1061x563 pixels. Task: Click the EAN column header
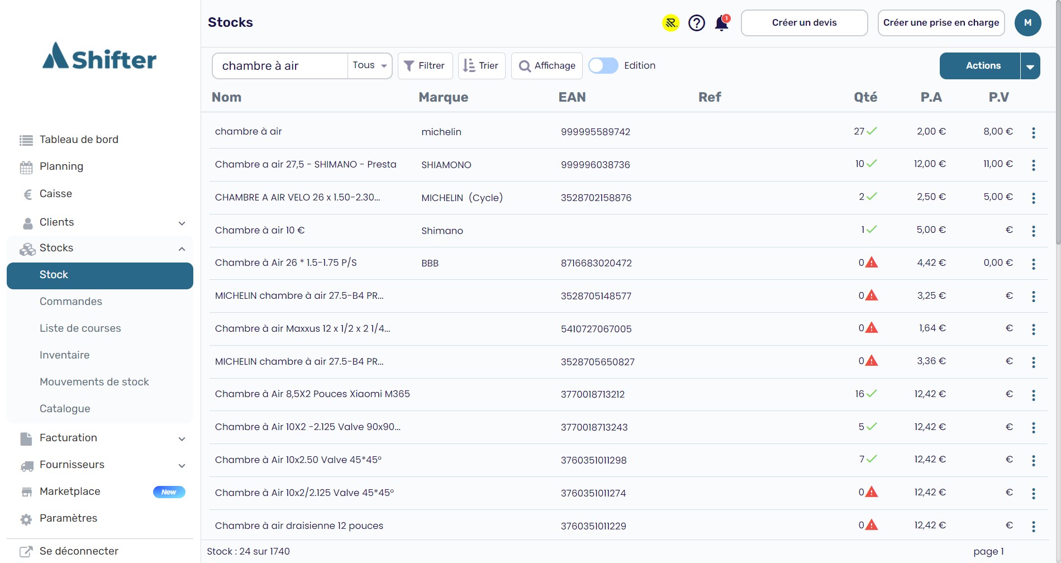tap(572, 97)
